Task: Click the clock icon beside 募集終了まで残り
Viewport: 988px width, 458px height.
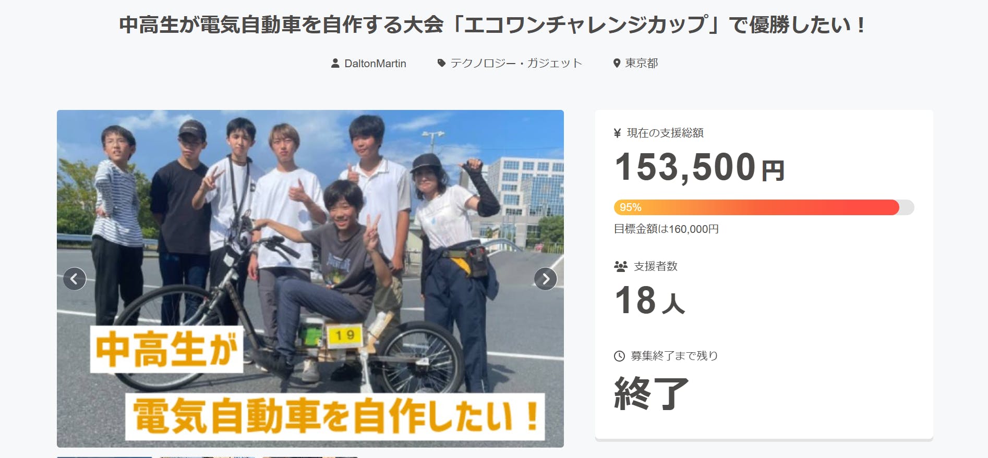Action: click(x=619, y=356)
